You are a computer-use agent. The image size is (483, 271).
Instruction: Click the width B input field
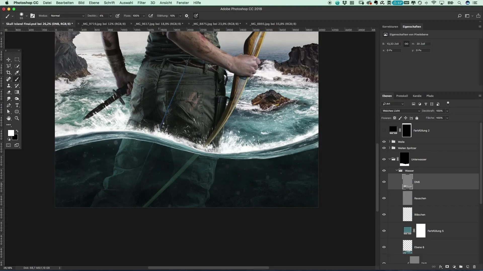pos(394,44)
